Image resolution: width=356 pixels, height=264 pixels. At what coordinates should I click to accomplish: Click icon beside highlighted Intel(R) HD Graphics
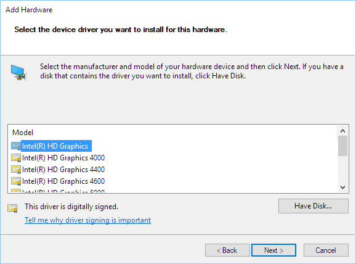(x=16, y=146)
